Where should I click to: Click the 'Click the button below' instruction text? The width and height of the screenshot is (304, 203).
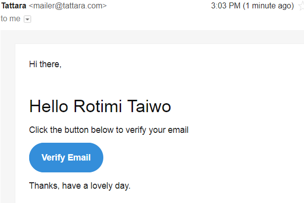tap(72, 130)
